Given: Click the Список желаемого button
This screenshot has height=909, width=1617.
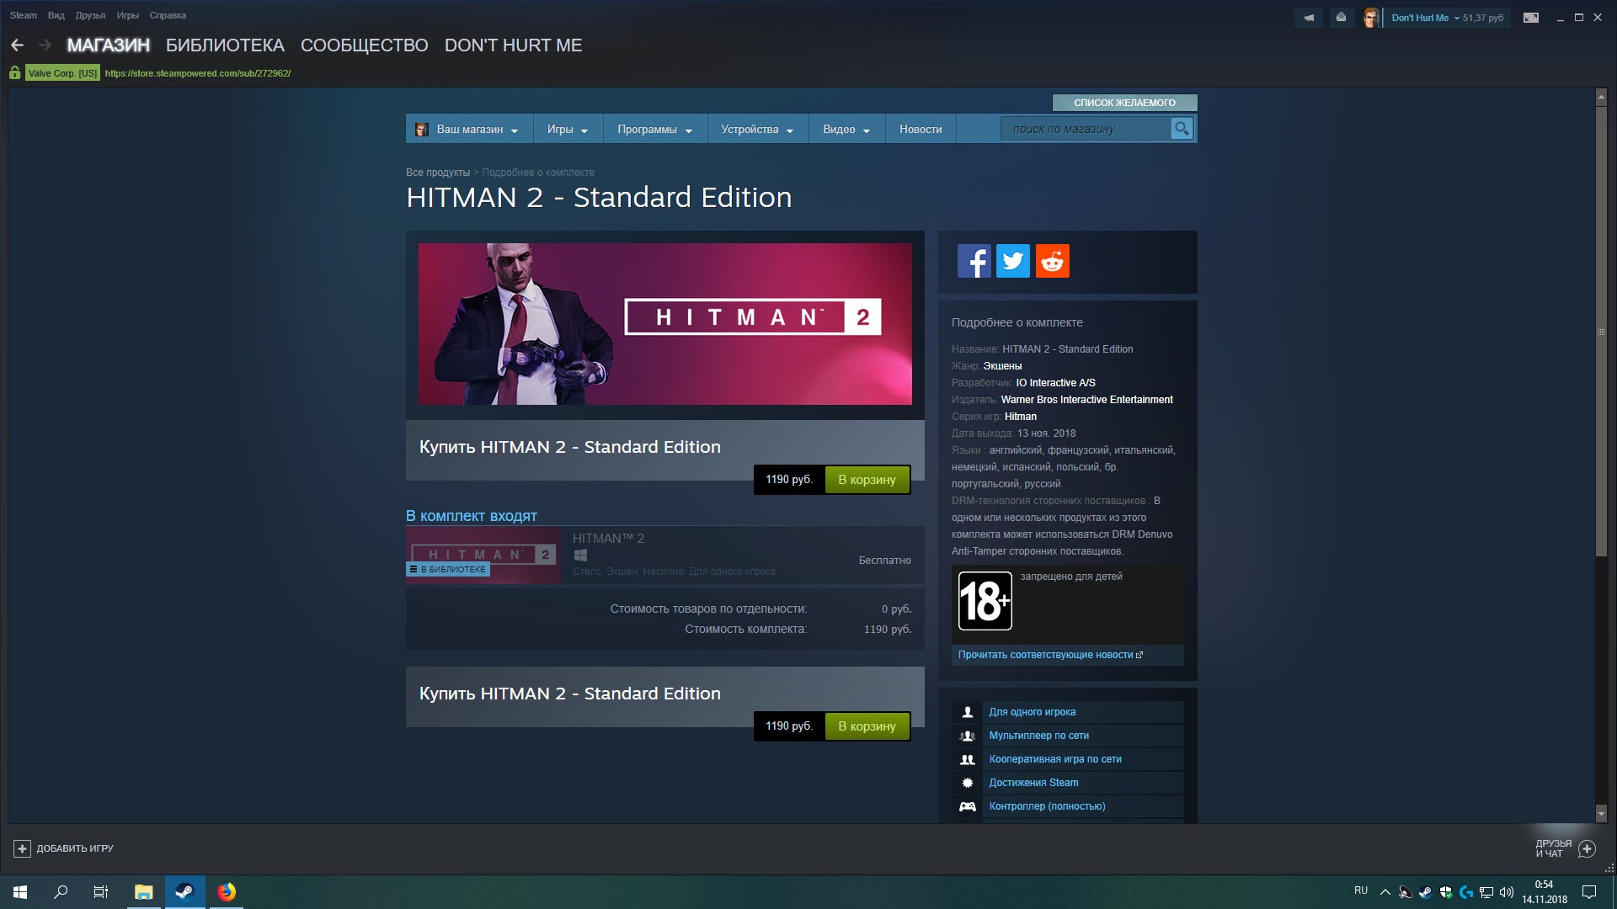Looking at the screenshot, I should 1124,103.
